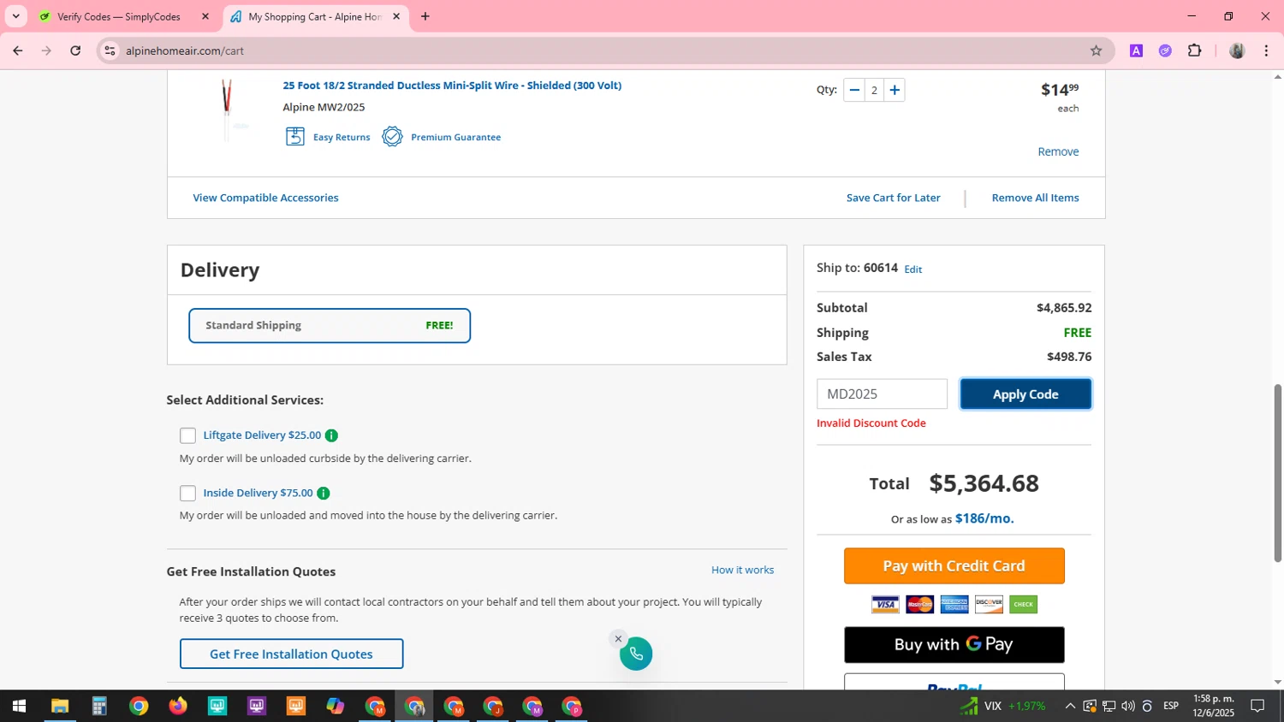Open Windows Start menu
1284x722 pixels.
19,707
